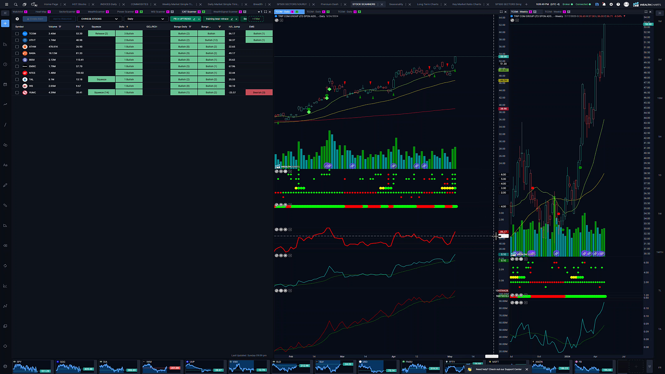Image resolution: width=665 pixels, height=374 pixels.
Task: Open the user profile avatar
Action: tap(626, 5)
